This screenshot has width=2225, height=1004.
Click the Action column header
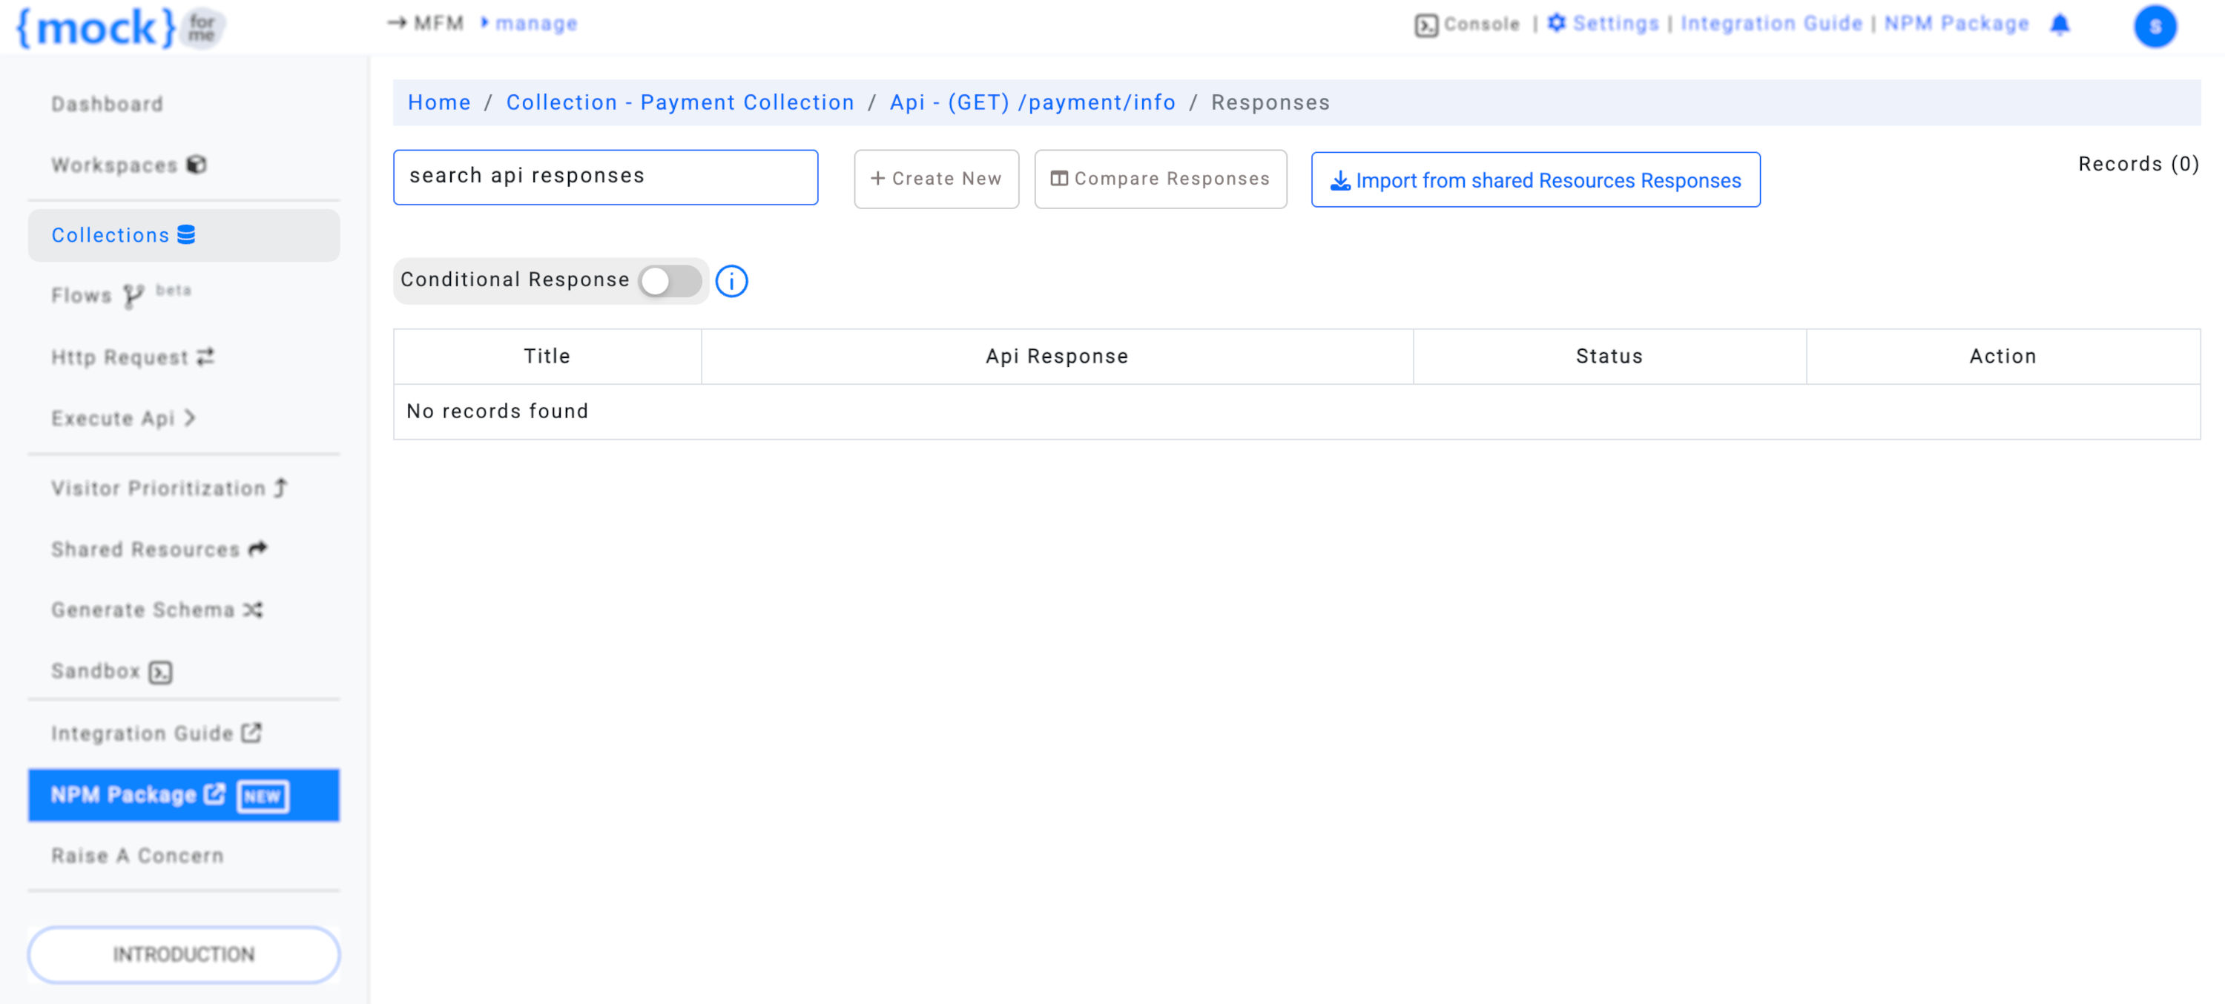pyautogui.click(x=2002, y=356)
